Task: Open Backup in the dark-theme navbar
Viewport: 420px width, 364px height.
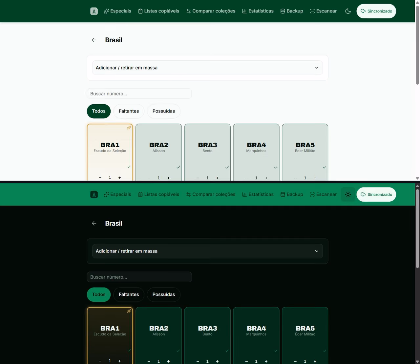Action: (292, 194)
